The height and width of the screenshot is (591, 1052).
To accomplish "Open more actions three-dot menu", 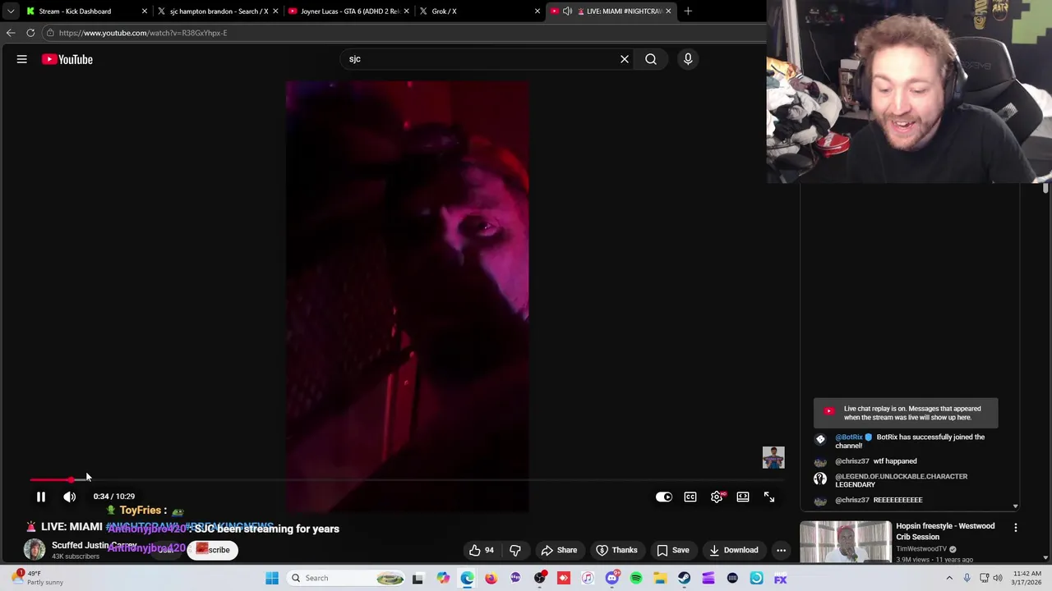I will [x=782, y=550].
